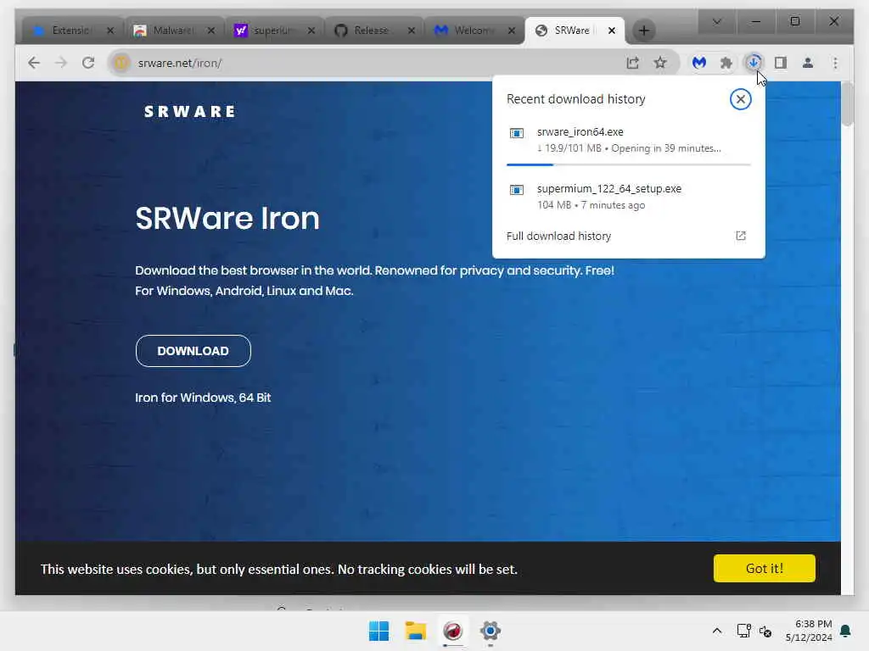The image size is (869, 651).
Task: Open supermium_122_64_setup.exe from download history
Action: point(629,197)
